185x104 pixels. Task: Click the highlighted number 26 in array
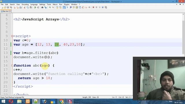coord(57,44)
